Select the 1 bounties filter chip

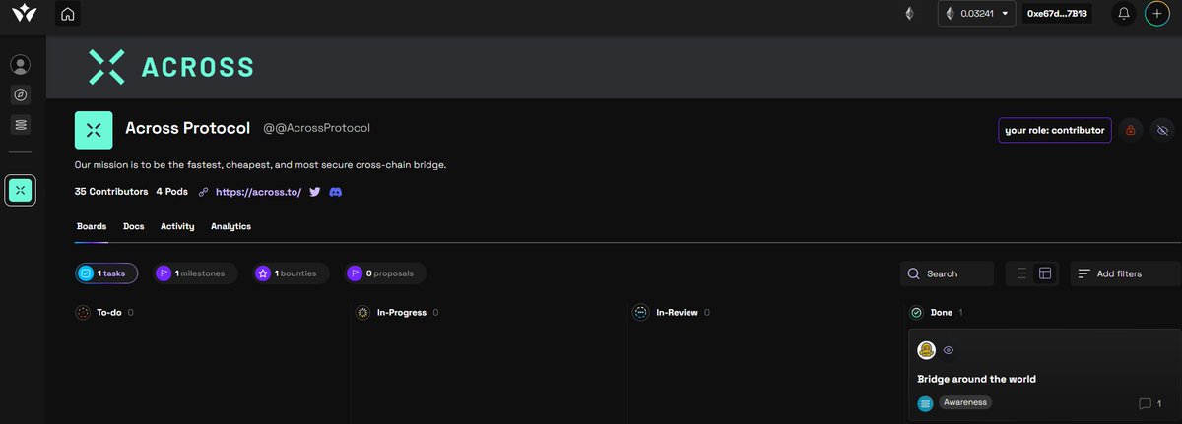(x=291, y=273)
